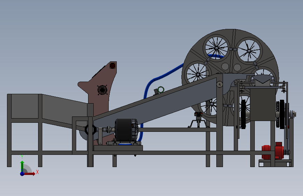This screenshot has width=303, height=196.
Task: Select the circular fan grille on brown hopper
Action: [102, 90]
